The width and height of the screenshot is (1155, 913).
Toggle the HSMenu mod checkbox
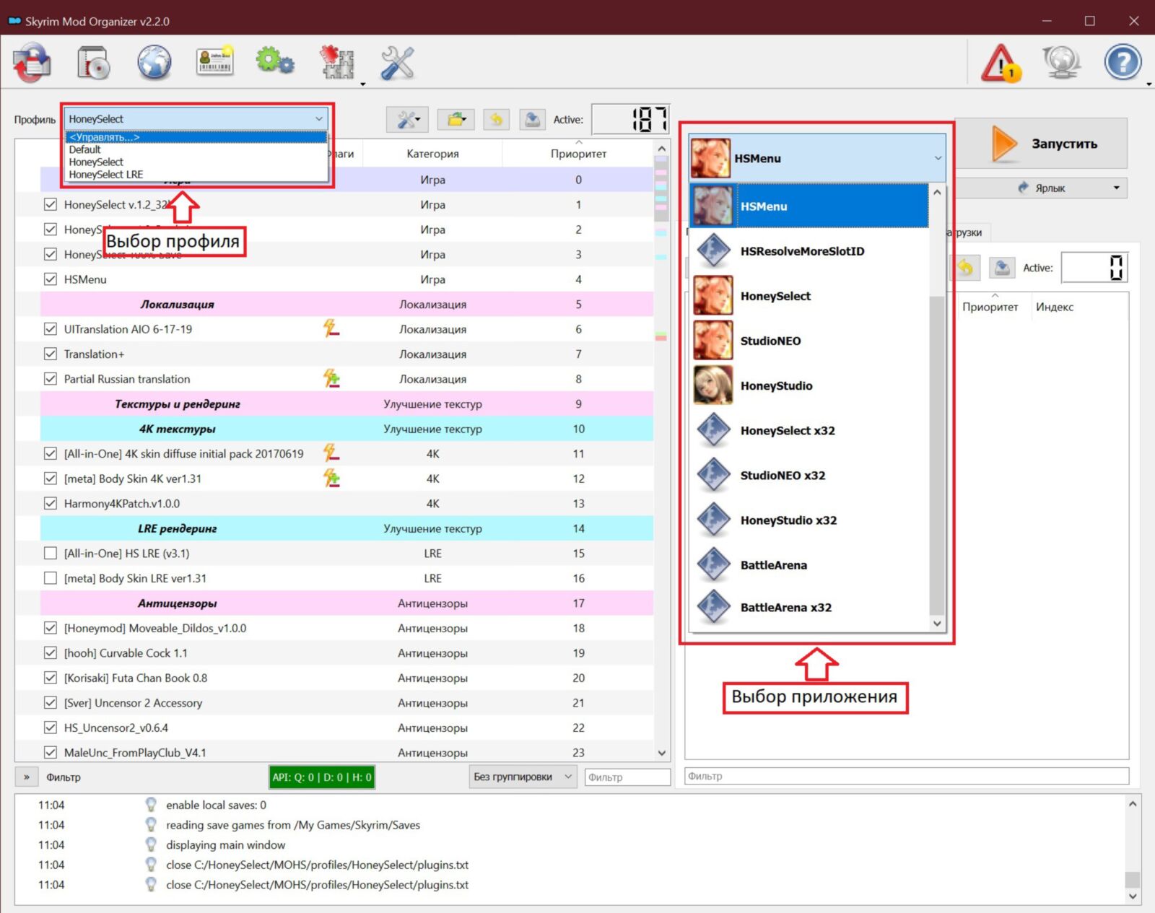(51, 279)
